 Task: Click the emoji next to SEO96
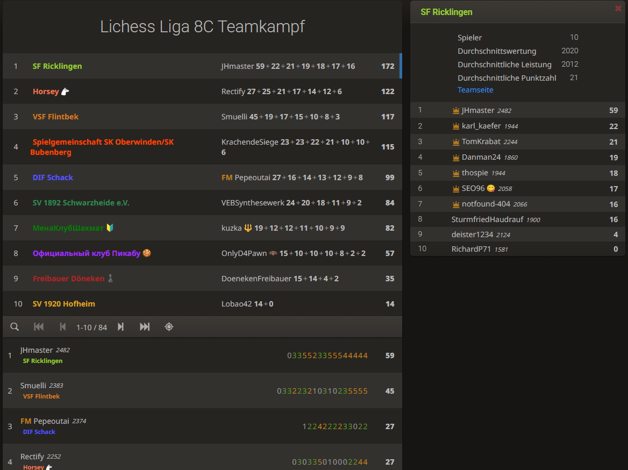(490, 188)
